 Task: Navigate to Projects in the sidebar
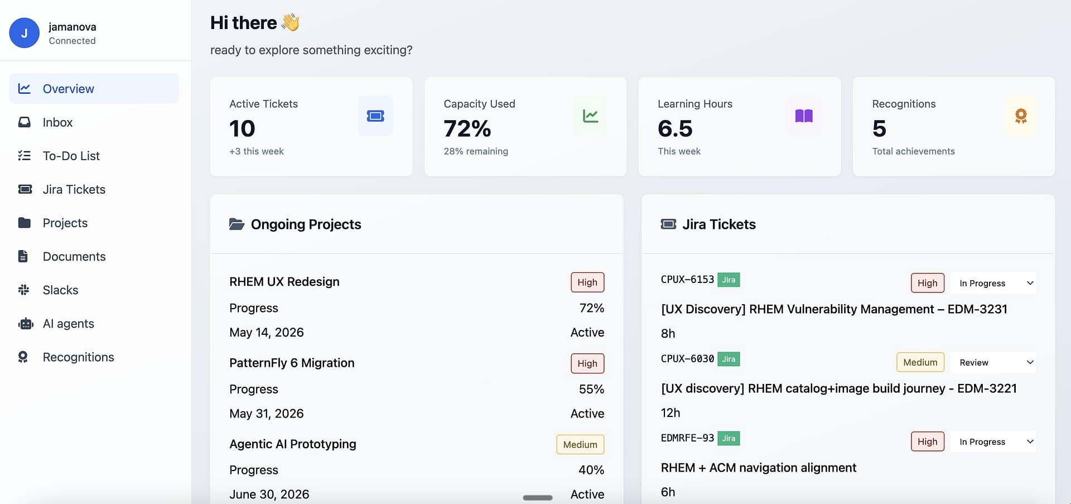point(65,223)
